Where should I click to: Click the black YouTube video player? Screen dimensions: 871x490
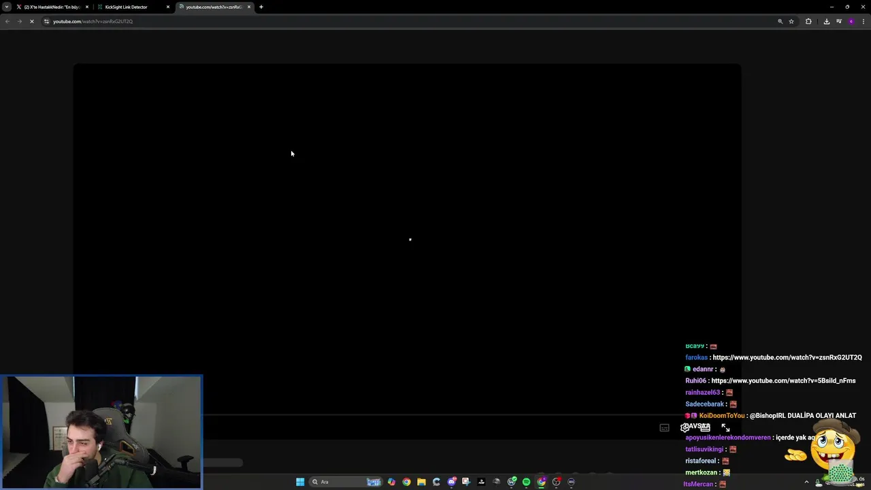click(x=407, y=238)
